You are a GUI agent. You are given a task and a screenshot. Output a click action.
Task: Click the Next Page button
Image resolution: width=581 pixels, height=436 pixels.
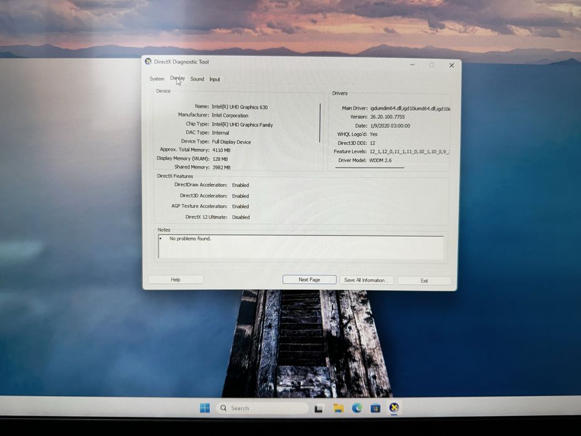(309, 280)
